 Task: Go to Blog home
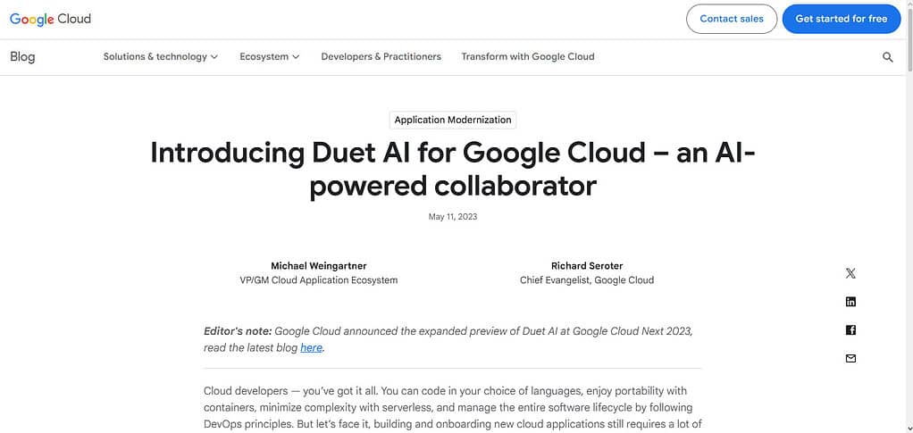tap(22, 56)
